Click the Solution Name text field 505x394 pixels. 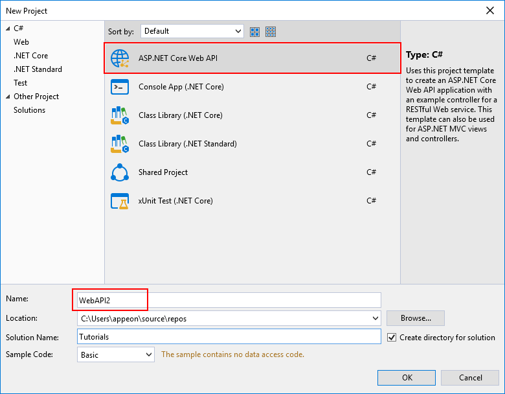(x=228, y=337)
